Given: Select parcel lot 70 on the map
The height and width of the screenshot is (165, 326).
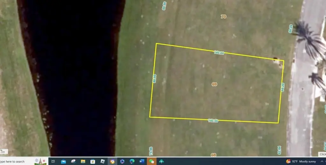Looking at the screenshot, I should (x=223, y=16).
